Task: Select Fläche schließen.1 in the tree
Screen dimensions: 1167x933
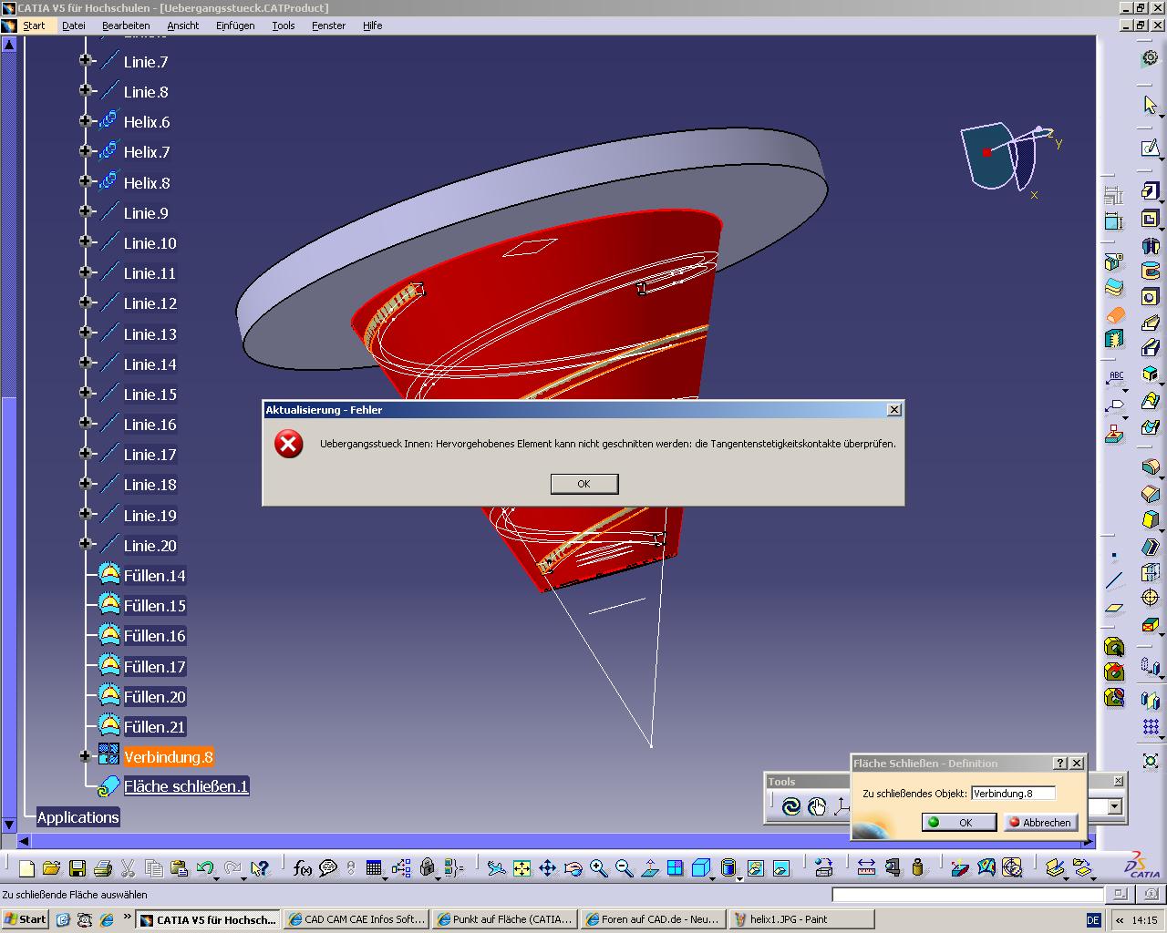Action: tap(186, 786)
